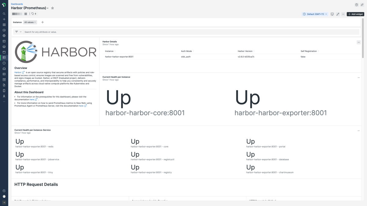Click the false Self Registration cell
The image size is (367, 206).
tap(303, 57)
